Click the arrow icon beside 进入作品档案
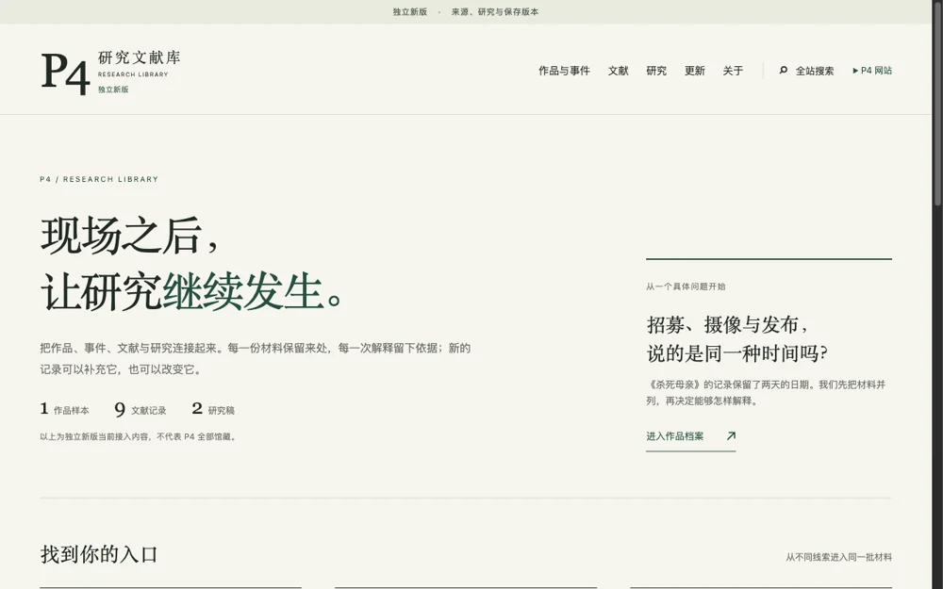943x589 pixels. (x=731, y=435)
